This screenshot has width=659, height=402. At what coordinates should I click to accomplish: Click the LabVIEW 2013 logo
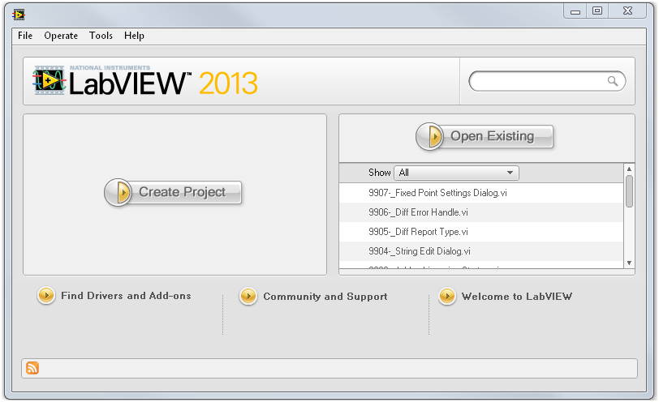click(x=146, y=82)
